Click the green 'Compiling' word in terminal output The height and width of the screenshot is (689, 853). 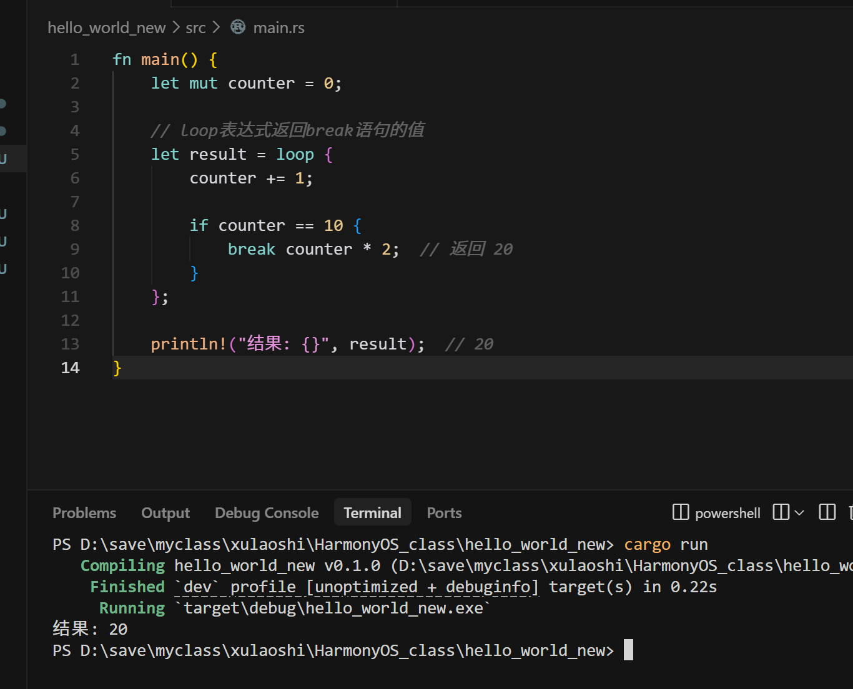(x=123, y=566)
